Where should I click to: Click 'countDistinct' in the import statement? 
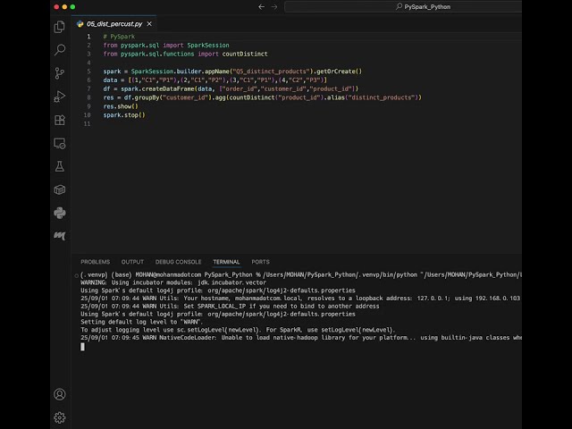[245, 54]
